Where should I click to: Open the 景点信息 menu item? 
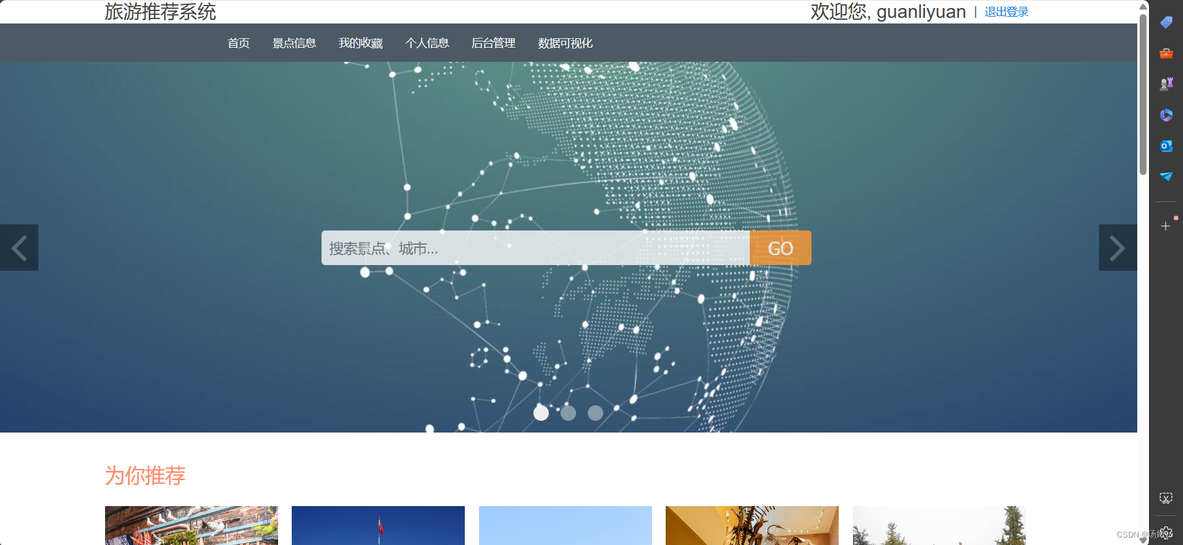point(294,43)
